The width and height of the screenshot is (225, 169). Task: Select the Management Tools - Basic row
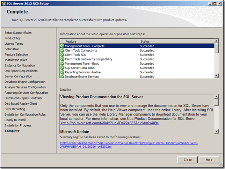[137, 64]
